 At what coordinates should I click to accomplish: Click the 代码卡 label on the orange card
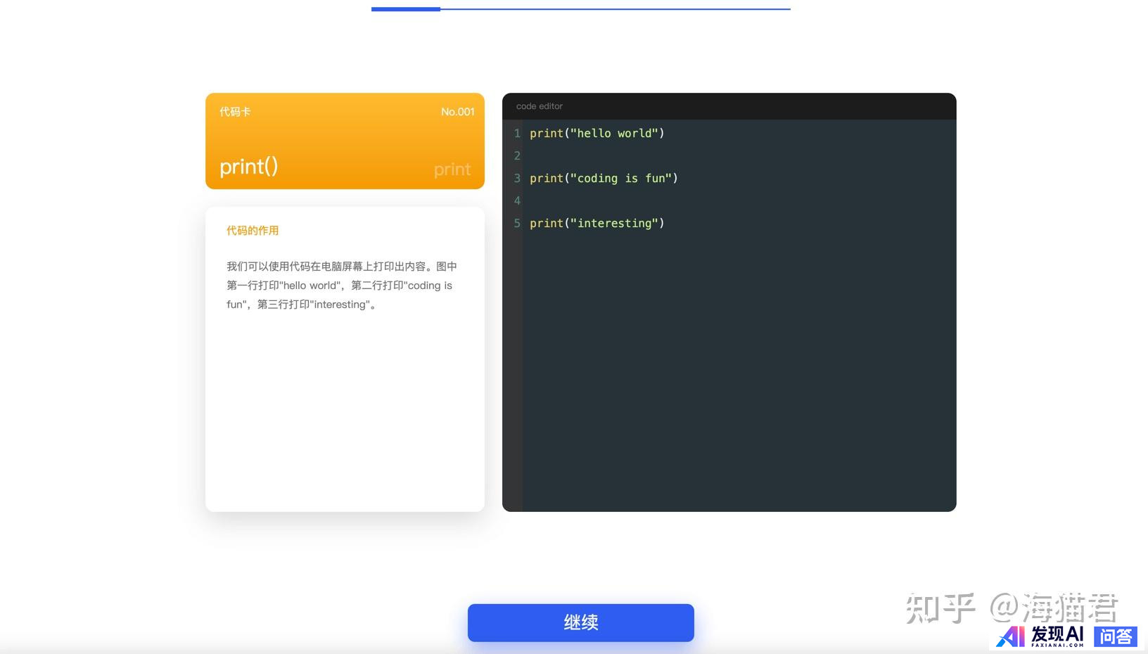click(x=235, y=112)
